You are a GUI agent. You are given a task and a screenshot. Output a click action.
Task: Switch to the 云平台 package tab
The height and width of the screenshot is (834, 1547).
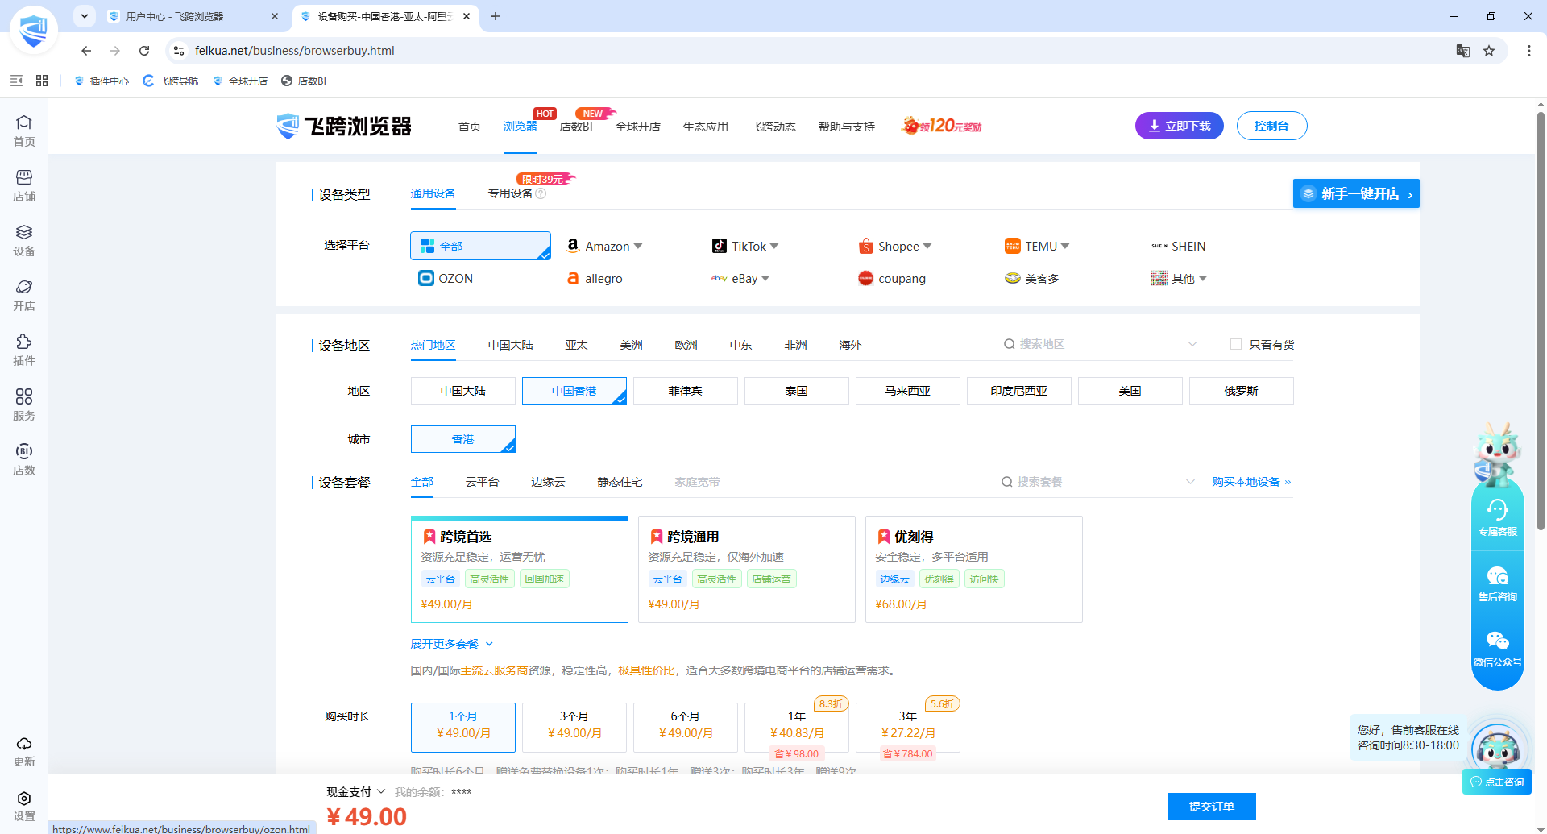click(x=482, y=482)
